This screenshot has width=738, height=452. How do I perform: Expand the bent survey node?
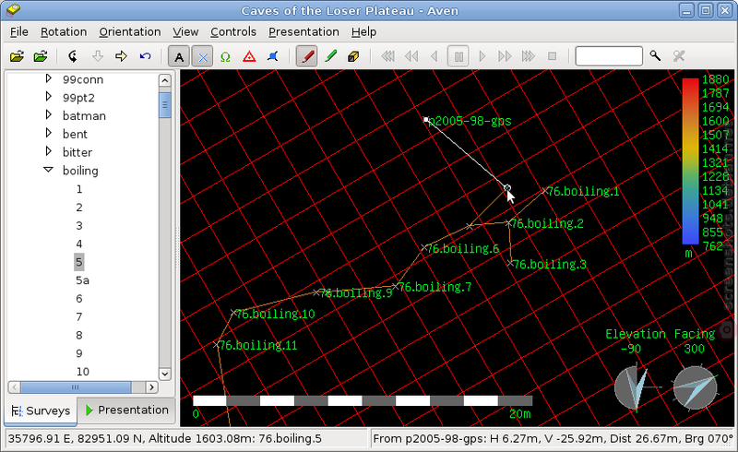click(x=48, y=133)
